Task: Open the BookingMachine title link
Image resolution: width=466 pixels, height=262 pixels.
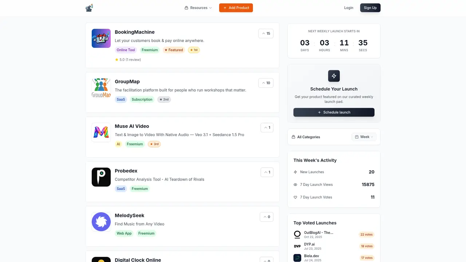Action: coord(135,32)
